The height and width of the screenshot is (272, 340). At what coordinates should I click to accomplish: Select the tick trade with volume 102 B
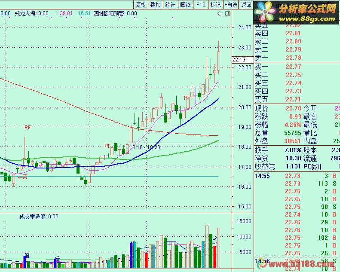(297, 238)
